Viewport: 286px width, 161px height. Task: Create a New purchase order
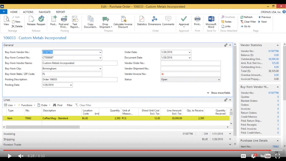16,21
